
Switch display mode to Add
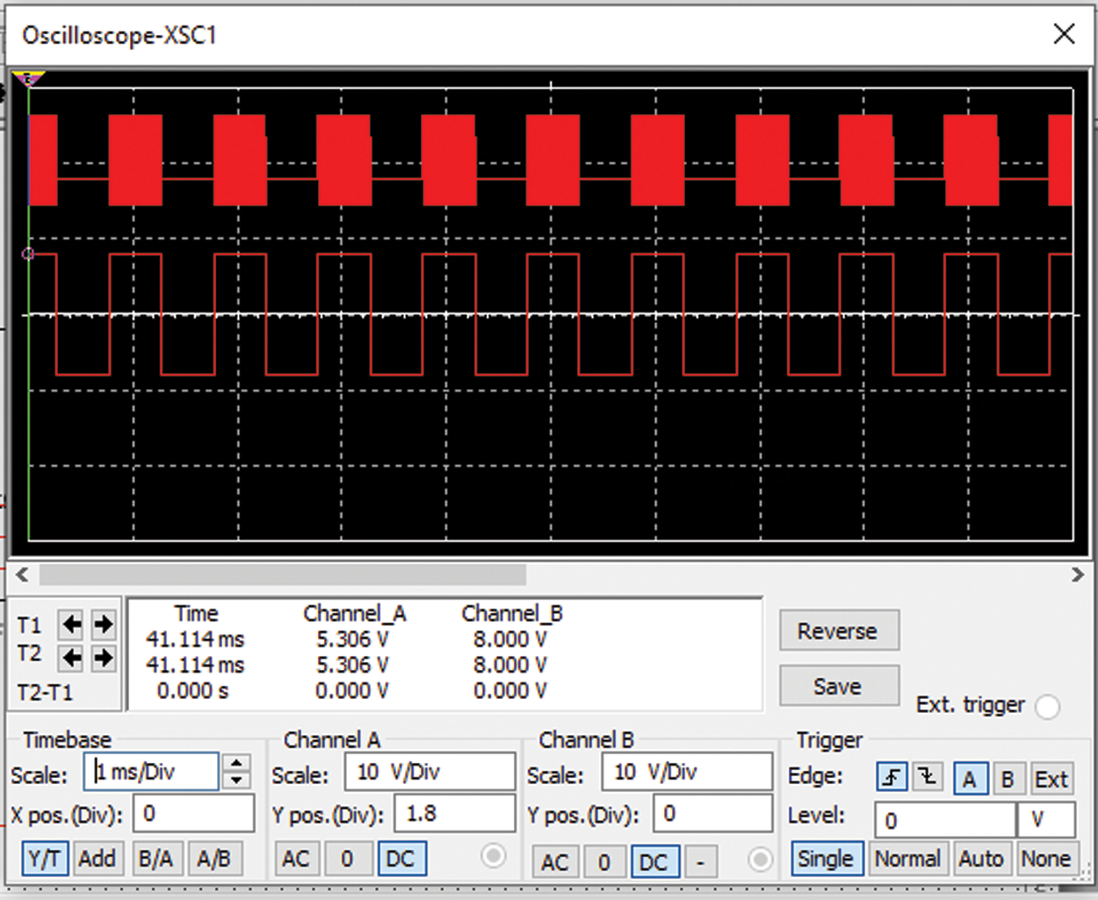97,858
